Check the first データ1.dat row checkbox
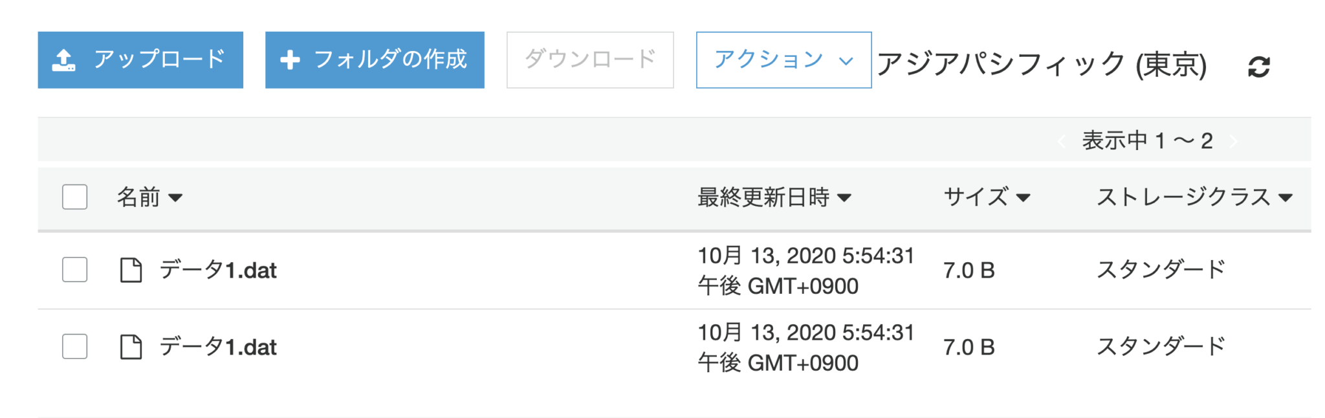This screenshot has height=418, width=1325. (74, 270)
